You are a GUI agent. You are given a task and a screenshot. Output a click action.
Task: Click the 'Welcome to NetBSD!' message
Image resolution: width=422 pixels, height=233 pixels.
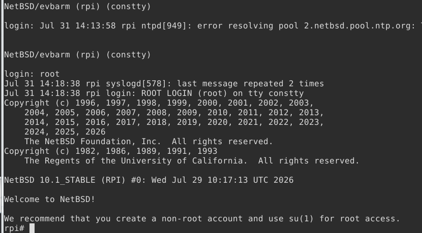pos(49,199)
